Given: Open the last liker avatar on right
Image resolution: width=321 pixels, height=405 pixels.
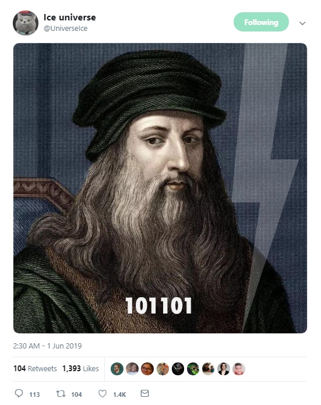Looking at the screenshot, I should tap(239, 369).
